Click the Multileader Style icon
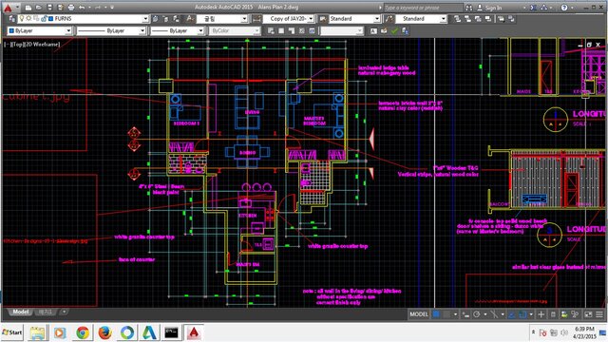The width and height of the screenshot is (608, 342). 389,19
